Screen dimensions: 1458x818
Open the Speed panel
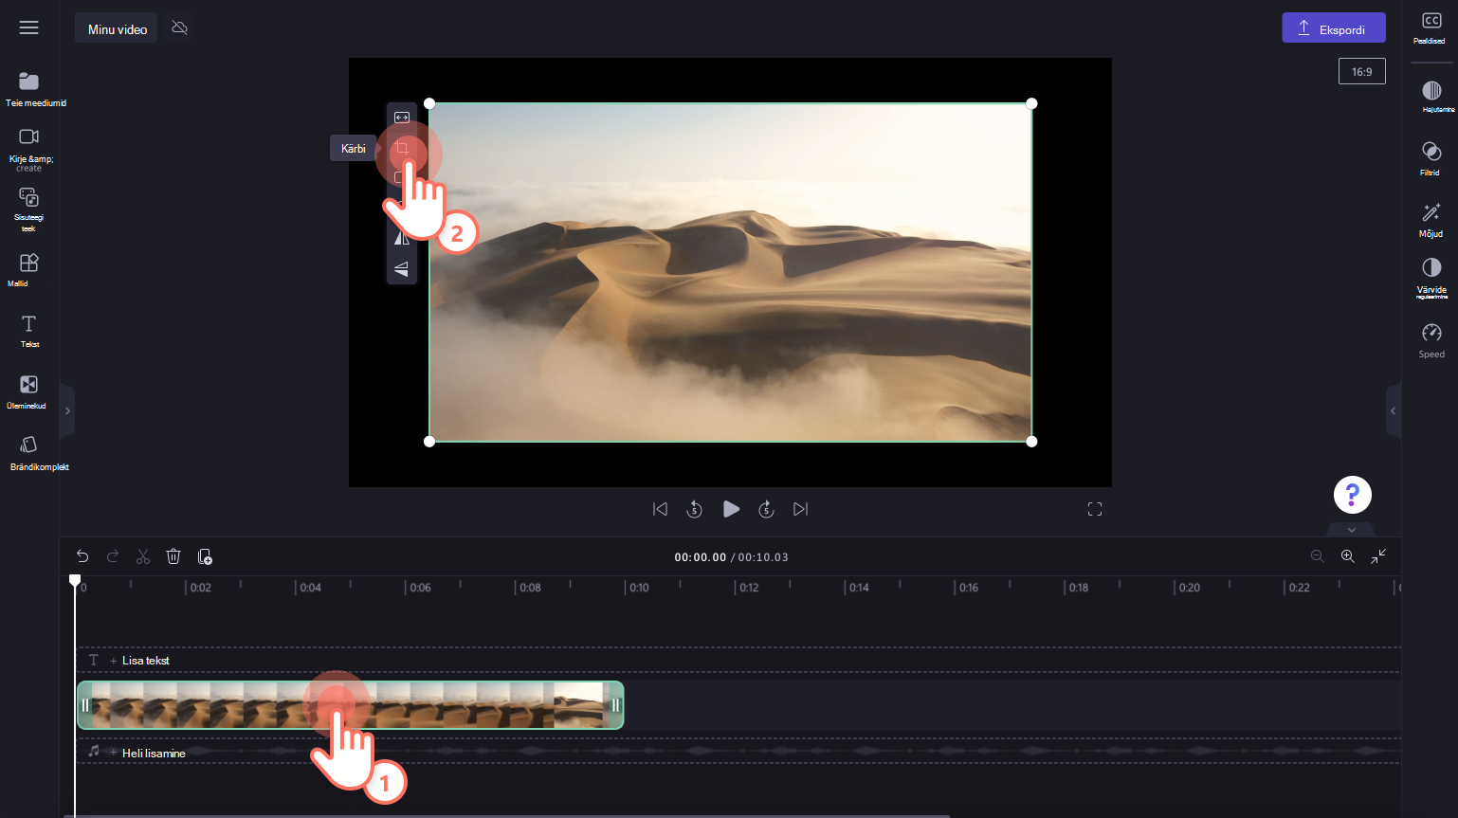1431,340
